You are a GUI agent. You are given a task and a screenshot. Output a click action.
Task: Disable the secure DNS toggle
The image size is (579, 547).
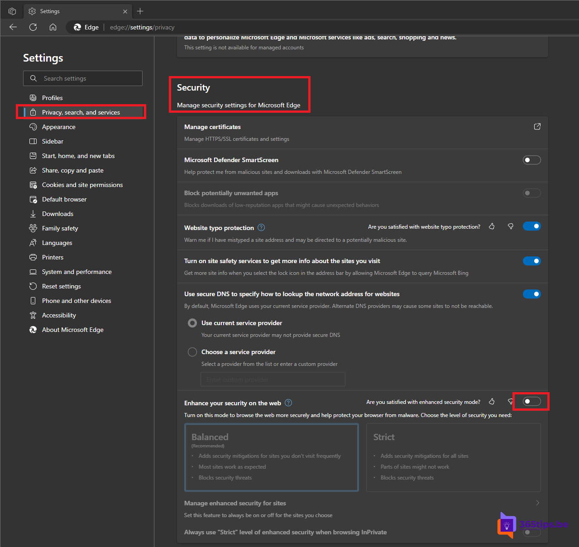[x=531, y=294]
